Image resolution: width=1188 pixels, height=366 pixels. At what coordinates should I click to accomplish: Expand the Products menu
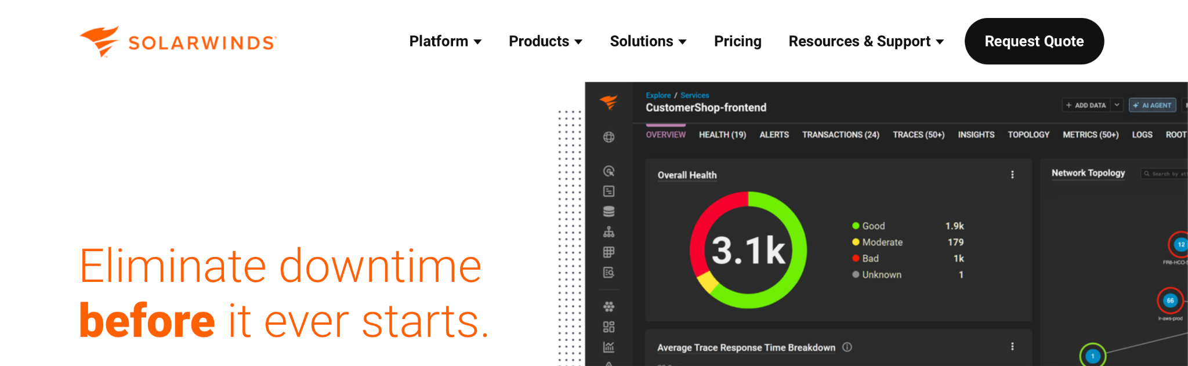coord(545,41)
